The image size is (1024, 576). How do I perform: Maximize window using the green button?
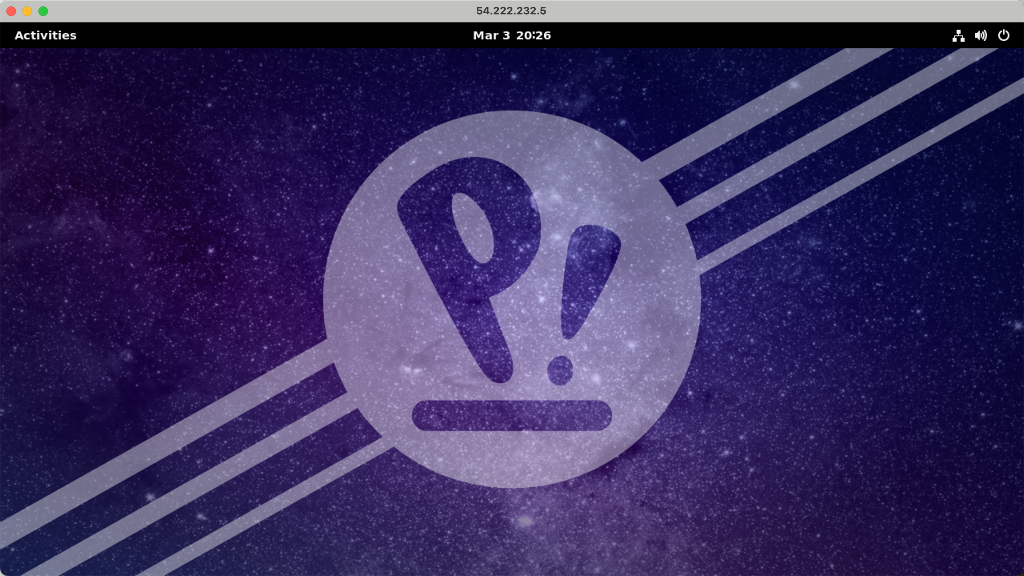43,11
